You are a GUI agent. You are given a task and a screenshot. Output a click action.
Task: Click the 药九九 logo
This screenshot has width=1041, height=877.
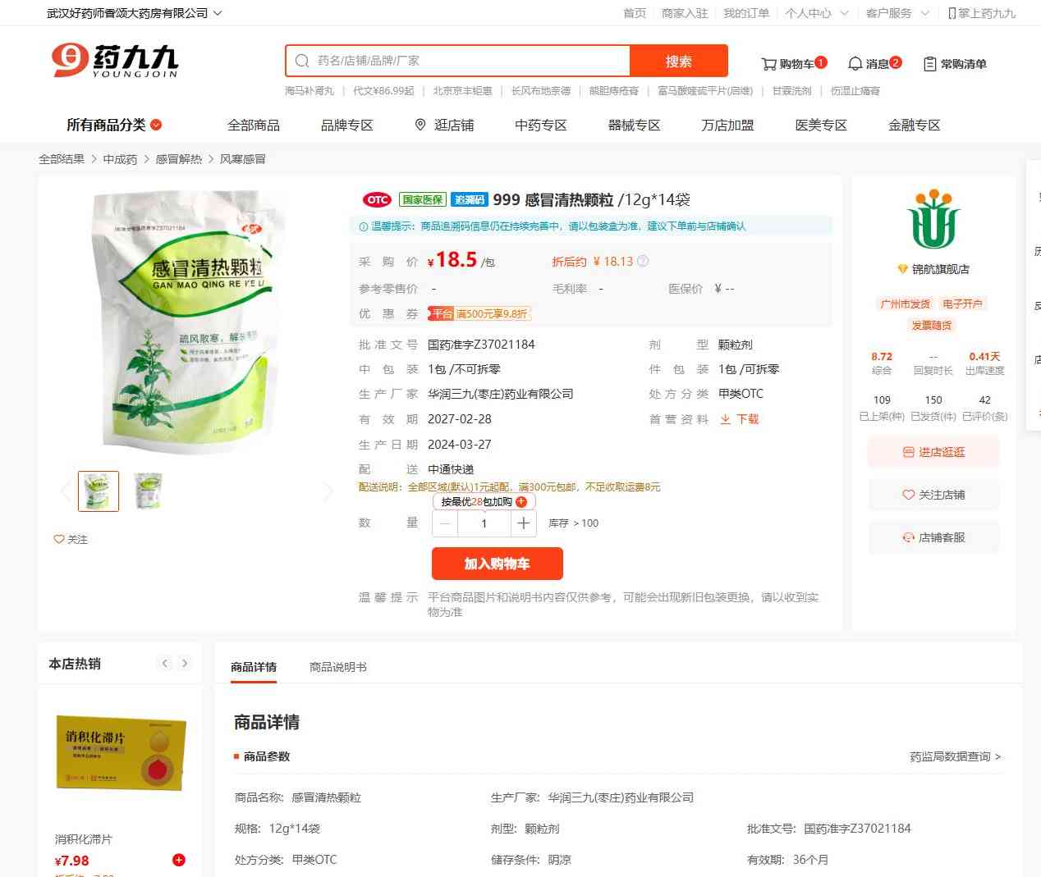click(x=115, y=61)
